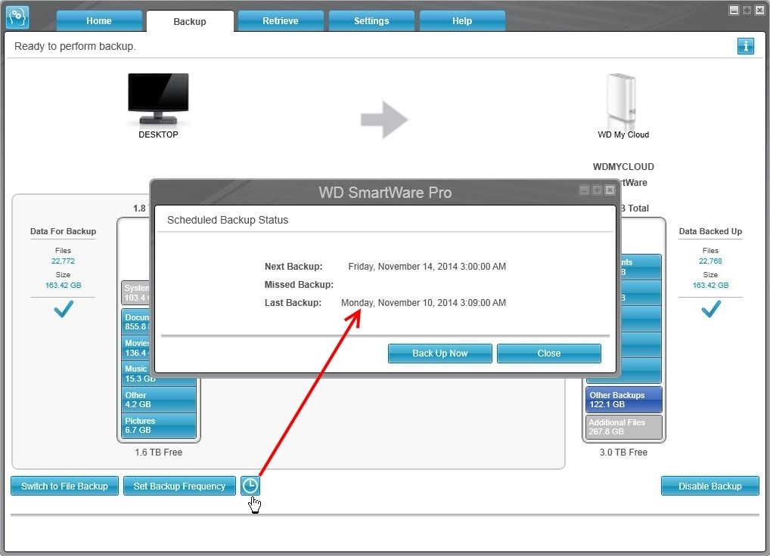Close the main WD SmartWare window

pyautogui.click(x=759, y=11)
